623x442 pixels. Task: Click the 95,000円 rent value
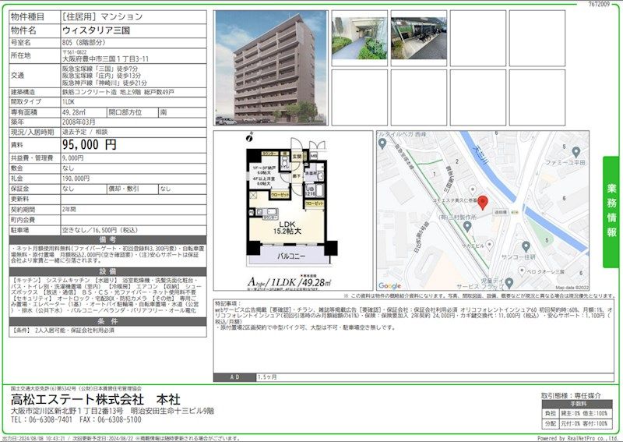pyautogui.click(x=90, y=144)
